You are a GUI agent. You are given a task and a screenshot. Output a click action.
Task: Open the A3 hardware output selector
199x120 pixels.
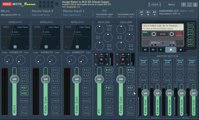(154, 13)
